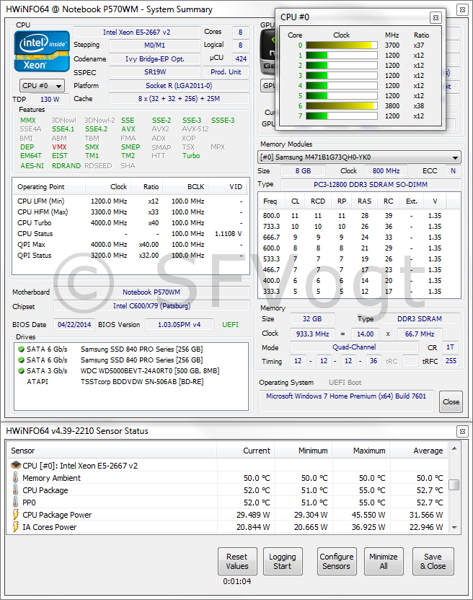Click Core 3 clock bar at 1200 MHz

click(342, 75)
